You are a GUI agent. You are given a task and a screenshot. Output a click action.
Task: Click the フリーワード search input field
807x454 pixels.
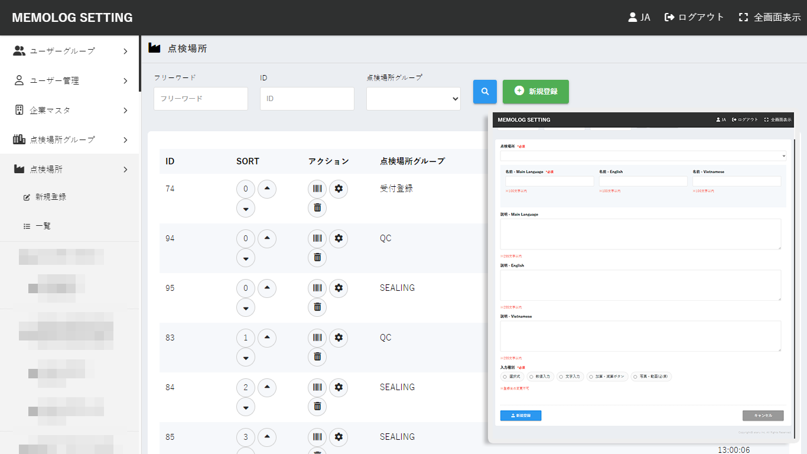pyautogui.click(x=200, y=99)
